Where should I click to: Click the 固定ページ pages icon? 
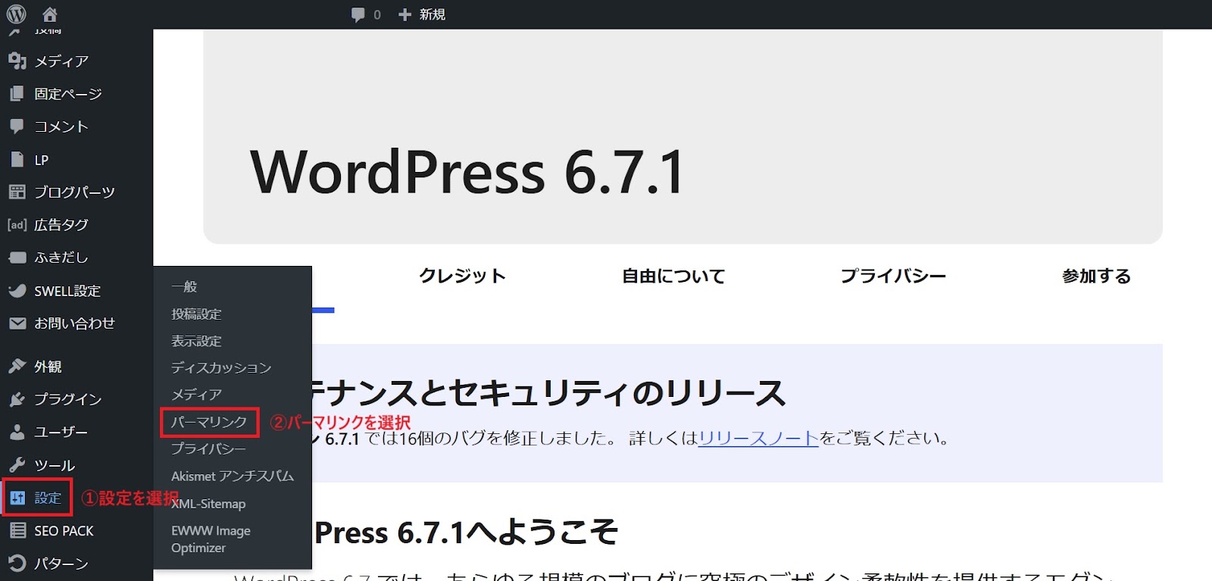(x=17, y=94)
